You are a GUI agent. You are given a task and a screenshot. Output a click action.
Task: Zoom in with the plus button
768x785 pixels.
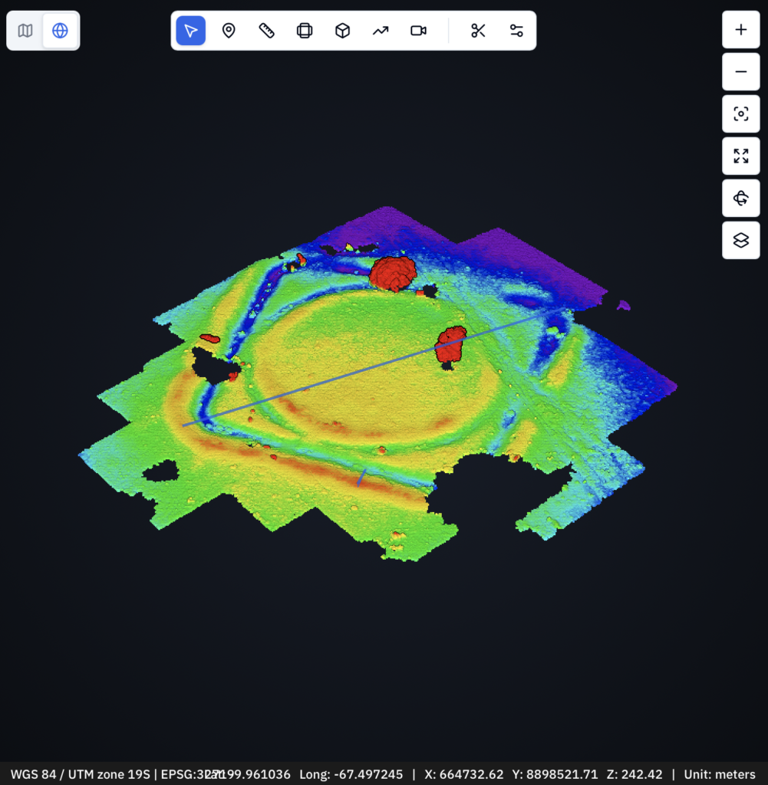[740, 30]
